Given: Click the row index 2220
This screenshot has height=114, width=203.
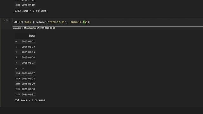Looking at the screenshot, I should (x=18, y=84).
